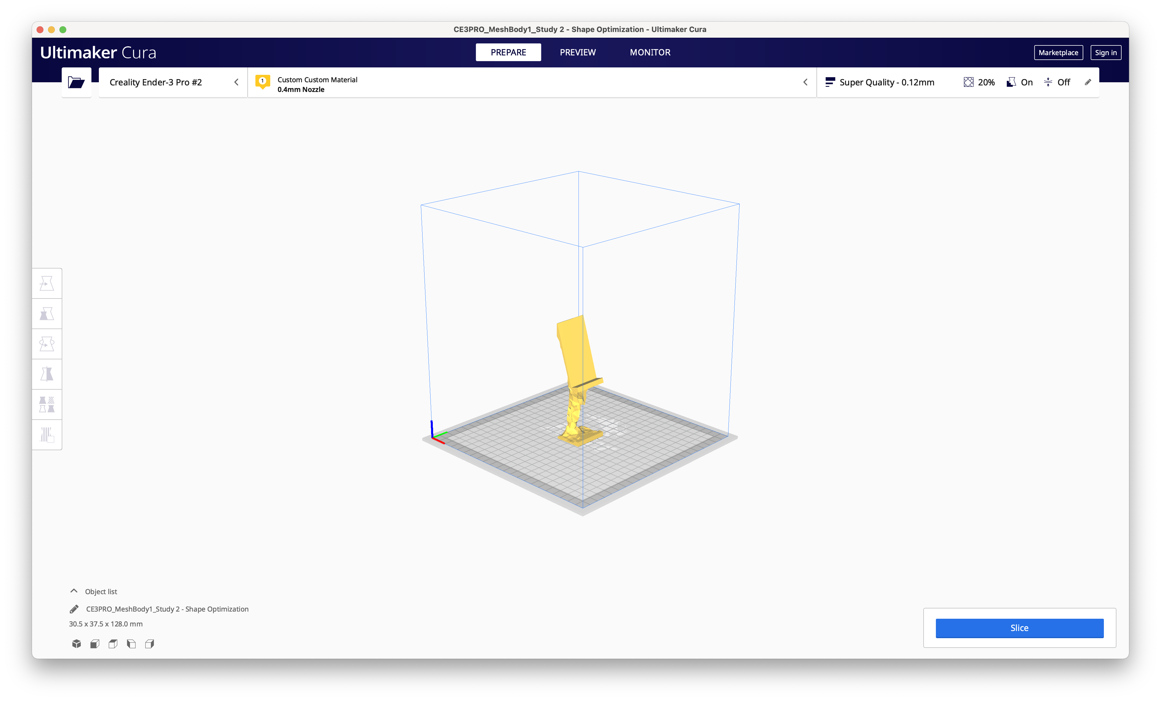Switch to the MONITOR stage
Image resolution: width=1161 pixels, height=701 pixels.
pos(650,52)
